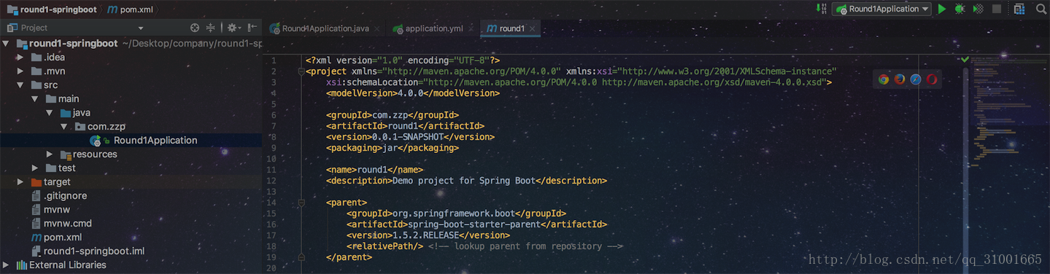1050x274 pixels.
Task: Collapse the parent tag fold marker
Action: 300,203
